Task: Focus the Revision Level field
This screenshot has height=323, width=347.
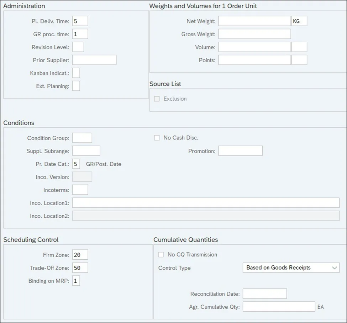Action: click(78, 47)
